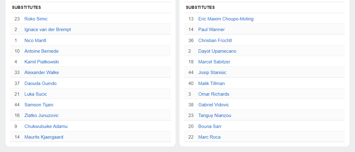Click Eric Maxim Choupo-Moting link
355x152 pixels.
coord(226,19)
